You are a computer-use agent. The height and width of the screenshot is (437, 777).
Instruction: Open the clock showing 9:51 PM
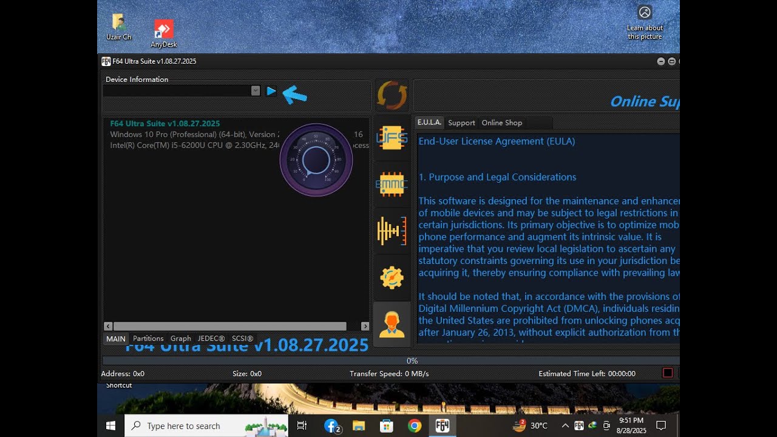pos(631,425)
